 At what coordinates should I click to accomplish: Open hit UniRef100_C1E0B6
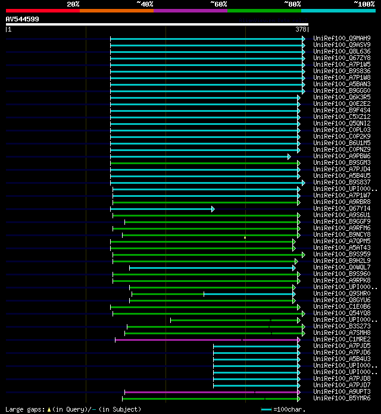[x=342, y=306]
